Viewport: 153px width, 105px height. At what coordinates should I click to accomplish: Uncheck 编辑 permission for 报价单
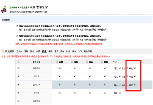click(x=75, y=76)
